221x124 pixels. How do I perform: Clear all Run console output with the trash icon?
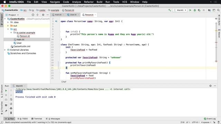11,113
